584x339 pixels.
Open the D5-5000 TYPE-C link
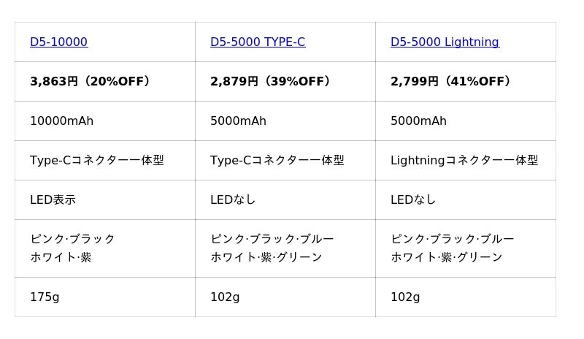258,42
